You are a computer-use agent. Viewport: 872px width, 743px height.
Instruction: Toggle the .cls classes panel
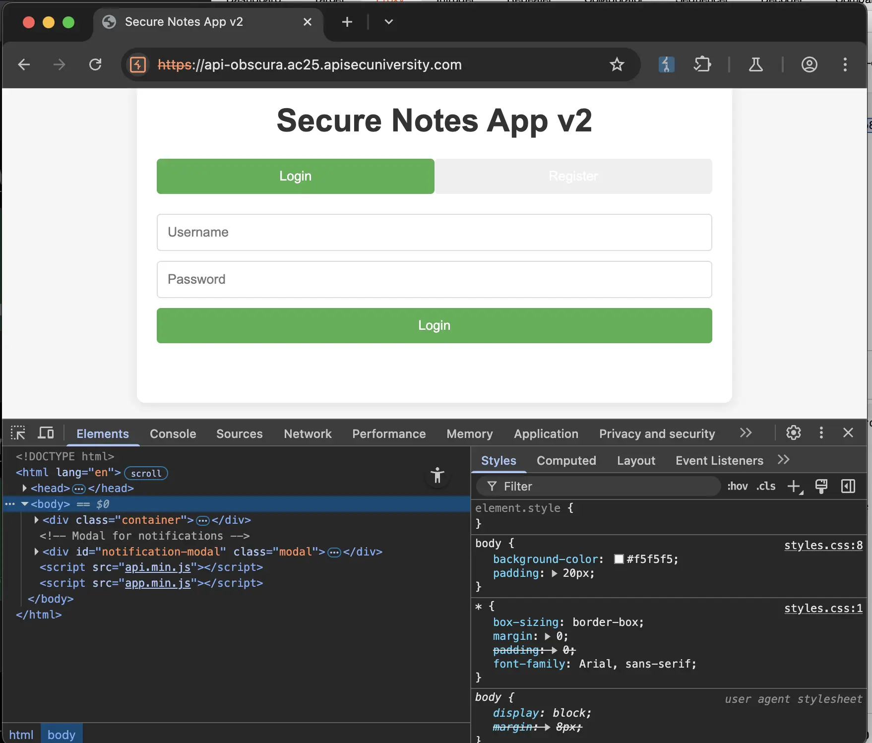[x=766, y=486]
